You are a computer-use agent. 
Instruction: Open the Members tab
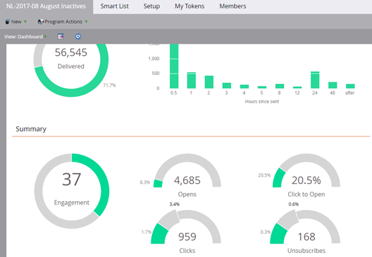pyautogui.click(x=232, y=6)
